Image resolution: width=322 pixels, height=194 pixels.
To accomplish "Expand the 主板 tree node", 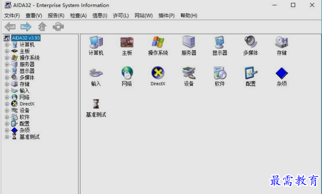I will tap(7, 51).
